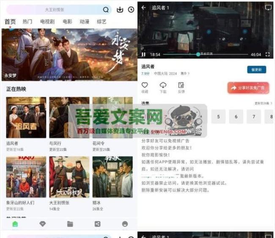Open 猎冰 poster thumbnail
This screenshot has width=275, height=238.
click(x=113, y=177)
